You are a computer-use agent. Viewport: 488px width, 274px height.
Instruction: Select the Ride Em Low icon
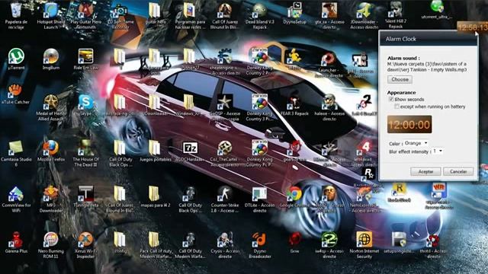click(x=85, y=56)
